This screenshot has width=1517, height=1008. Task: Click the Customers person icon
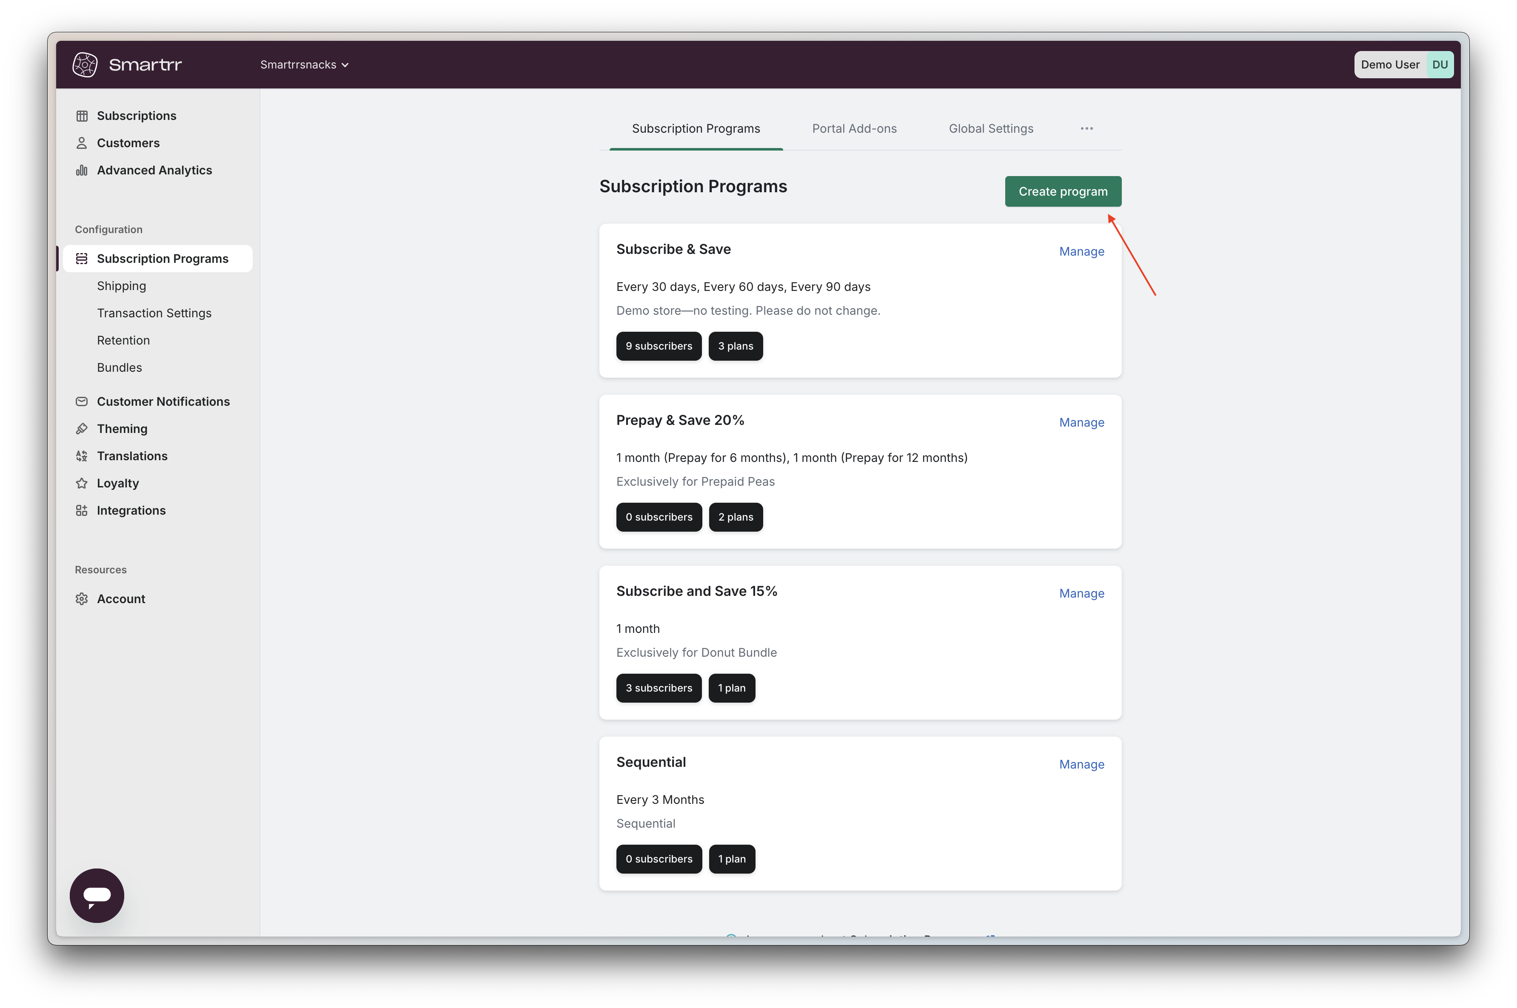coord(82,143)
